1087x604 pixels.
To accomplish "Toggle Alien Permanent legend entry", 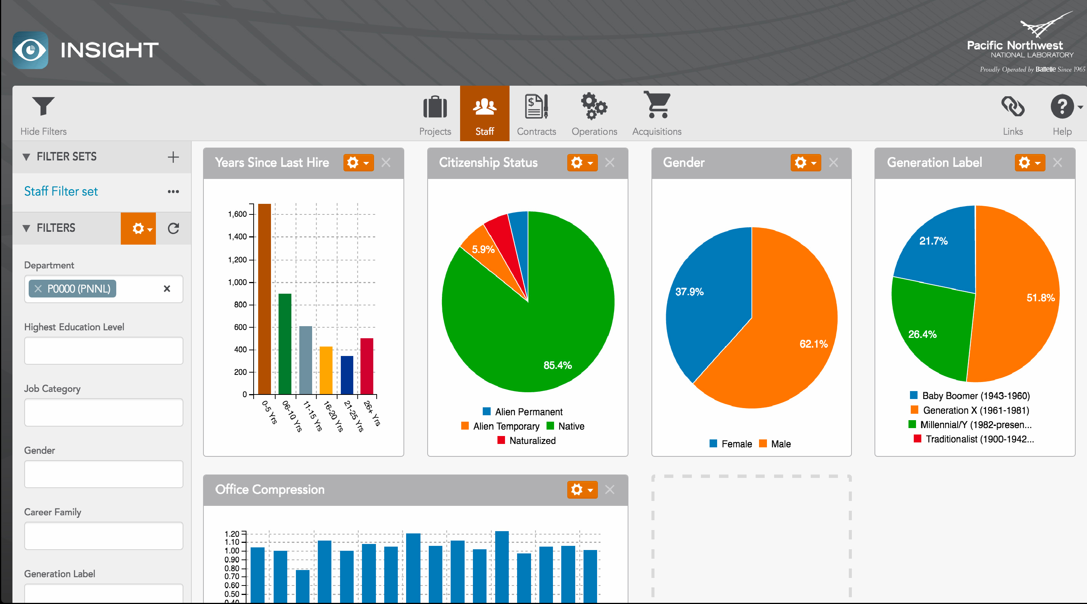I will (522, 411).
